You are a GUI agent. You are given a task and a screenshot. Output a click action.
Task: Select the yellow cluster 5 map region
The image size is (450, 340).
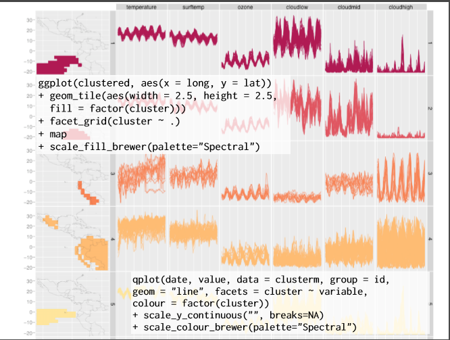click(x=55, y=317)
